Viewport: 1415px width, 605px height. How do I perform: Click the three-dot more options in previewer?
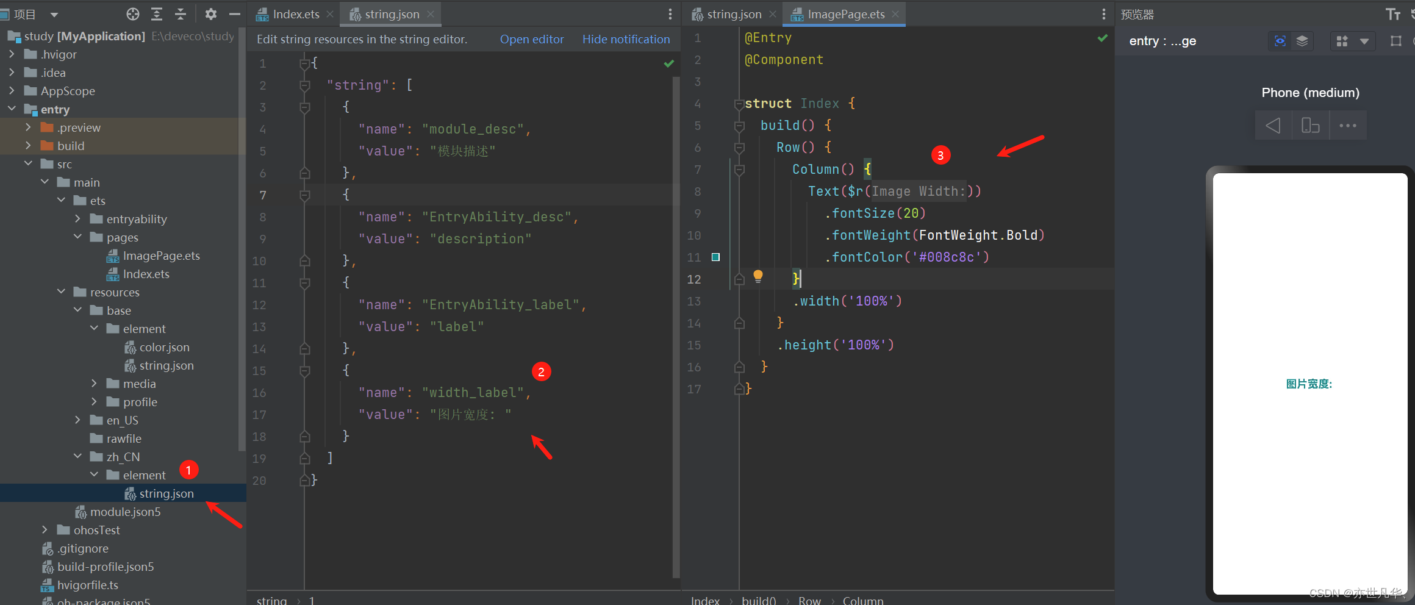click(1347, 126)
